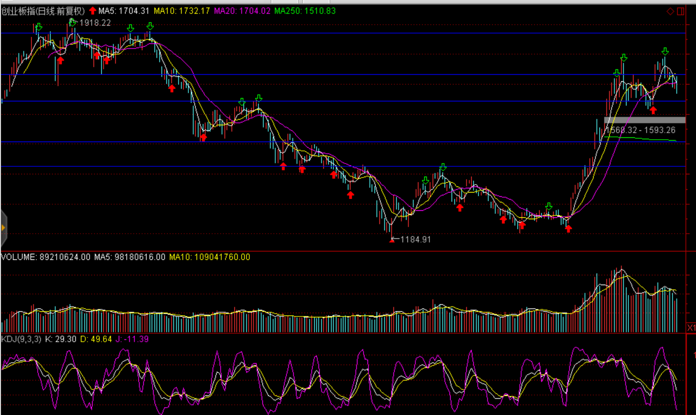
Task: Click the red triangle marker at 1184.91 low
Action: pyautogui.click(x=392, y=240)
